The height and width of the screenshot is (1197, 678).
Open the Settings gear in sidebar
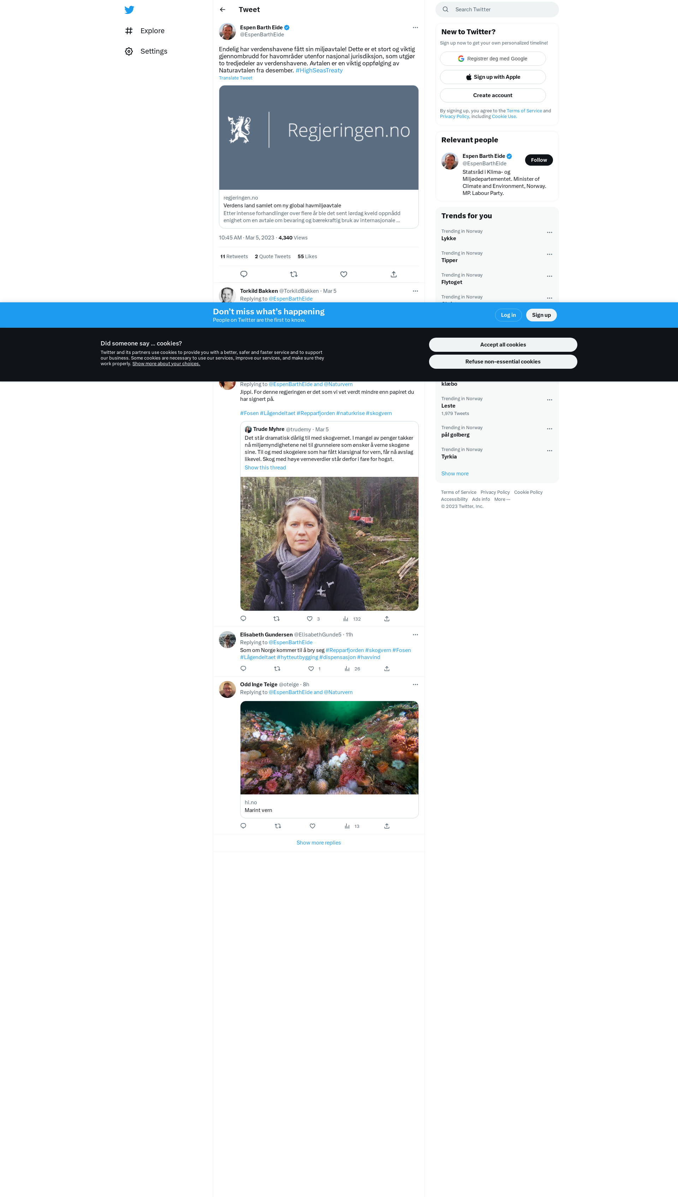[129, 51]
